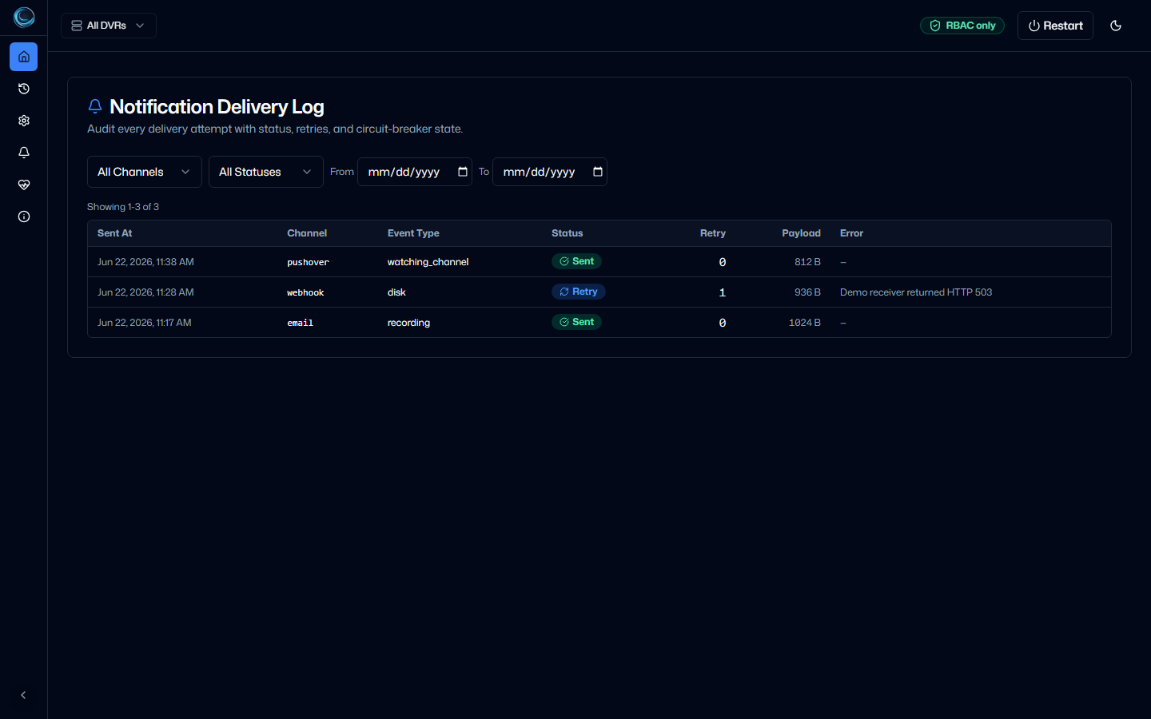This screenshot has height=719, width=1151.
Task: Click the Status column header
Action: (x=568, y=233)
